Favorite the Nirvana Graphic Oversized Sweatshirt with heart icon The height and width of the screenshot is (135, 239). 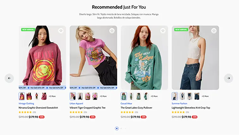pos(61,31)
